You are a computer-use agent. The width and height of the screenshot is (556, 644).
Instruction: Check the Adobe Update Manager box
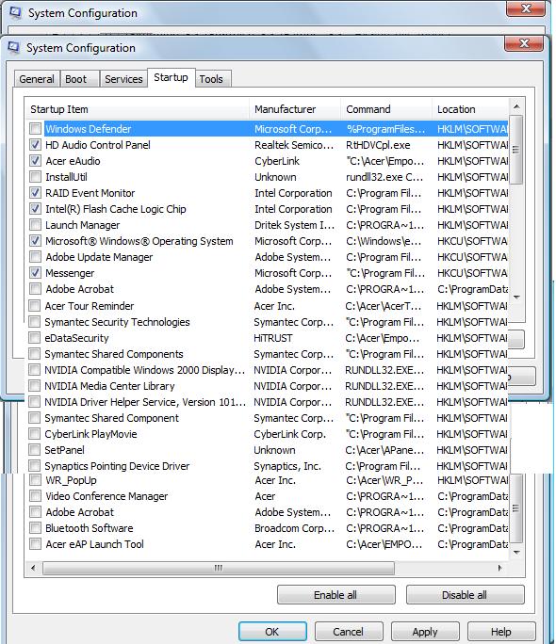point(36,257)
